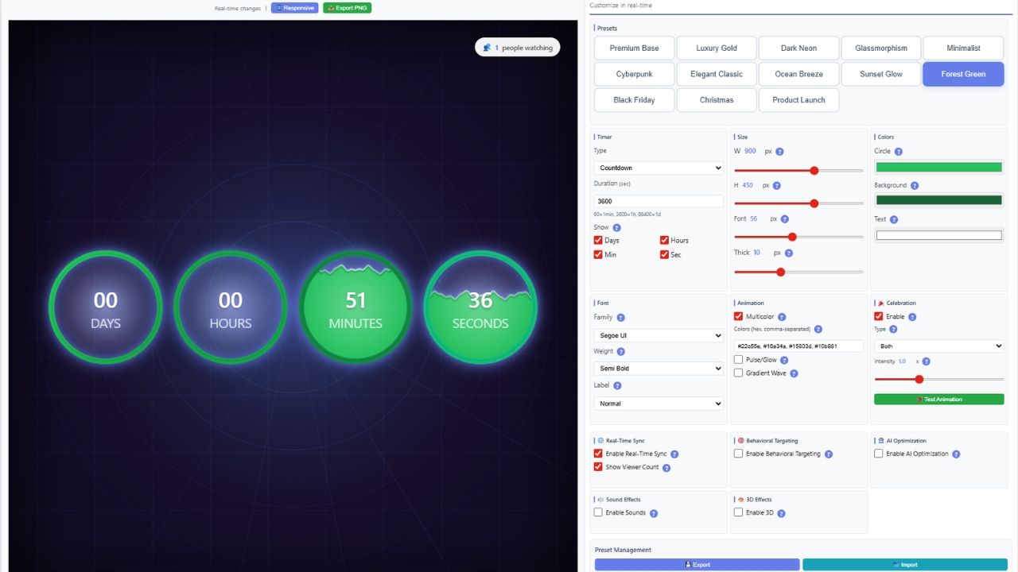Image resolution: width=1018 pixels, height=572 pixels.
Task: Open the help icon next to Background color
Action: 915,186
